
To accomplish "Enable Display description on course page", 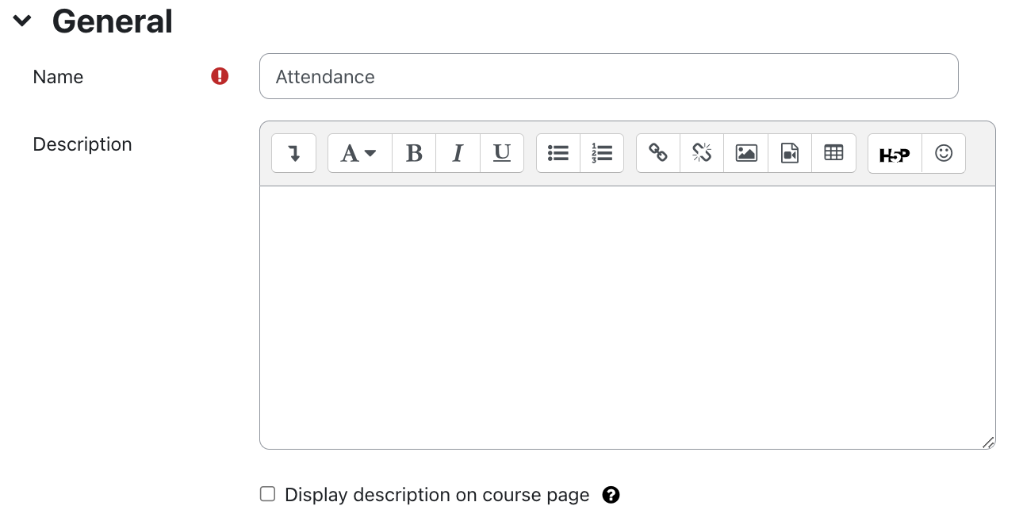I will click(x=267, y=493).
